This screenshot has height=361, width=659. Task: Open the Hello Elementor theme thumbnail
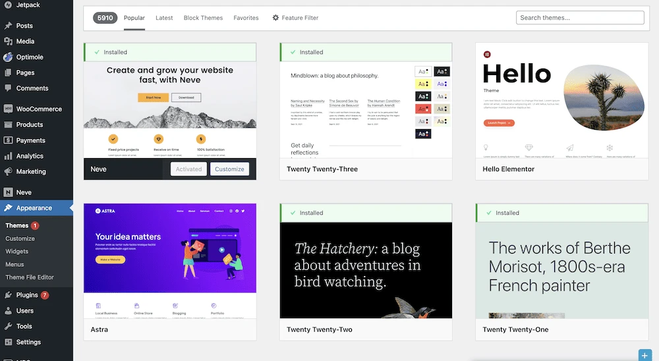pyautogui.click(x=562, y=100)
